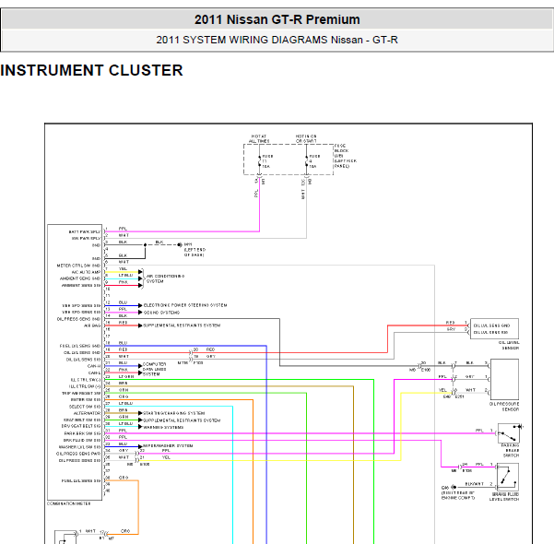The image size is (554, 544).
Task: Click the "BATT PWR SPLY" pin label
Action: coord(85,231)
